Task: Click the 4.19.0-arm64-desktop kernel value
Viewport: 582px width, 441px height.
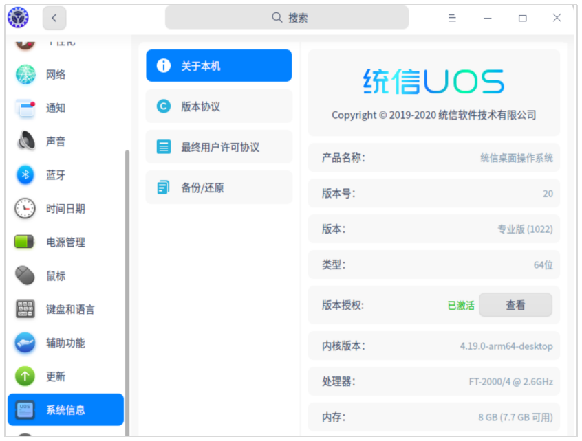Action: (506, 346)
